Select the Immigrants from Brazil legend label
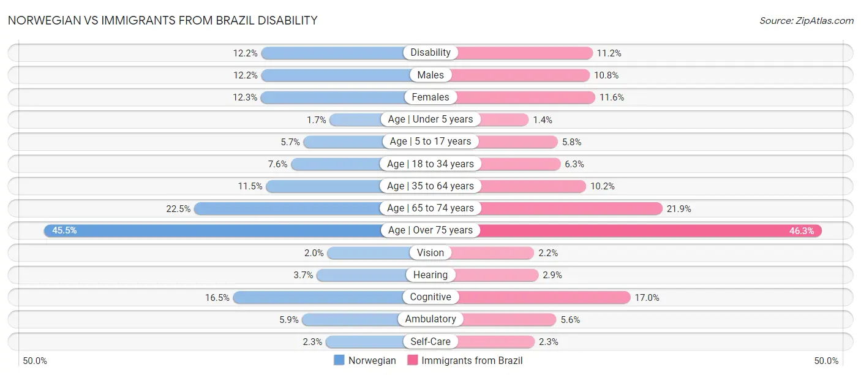Screen dimensions: 861x375 [x=472, y=361]
